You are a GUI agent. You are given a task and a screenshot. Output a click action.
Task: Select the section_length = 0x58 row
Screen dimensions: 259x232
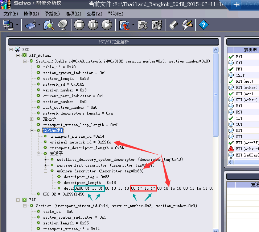point(66,79)
